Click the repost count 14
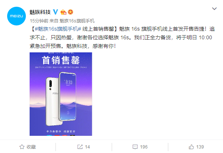The width and height of the screenshot is (223, 153). (x=87, y=147)
